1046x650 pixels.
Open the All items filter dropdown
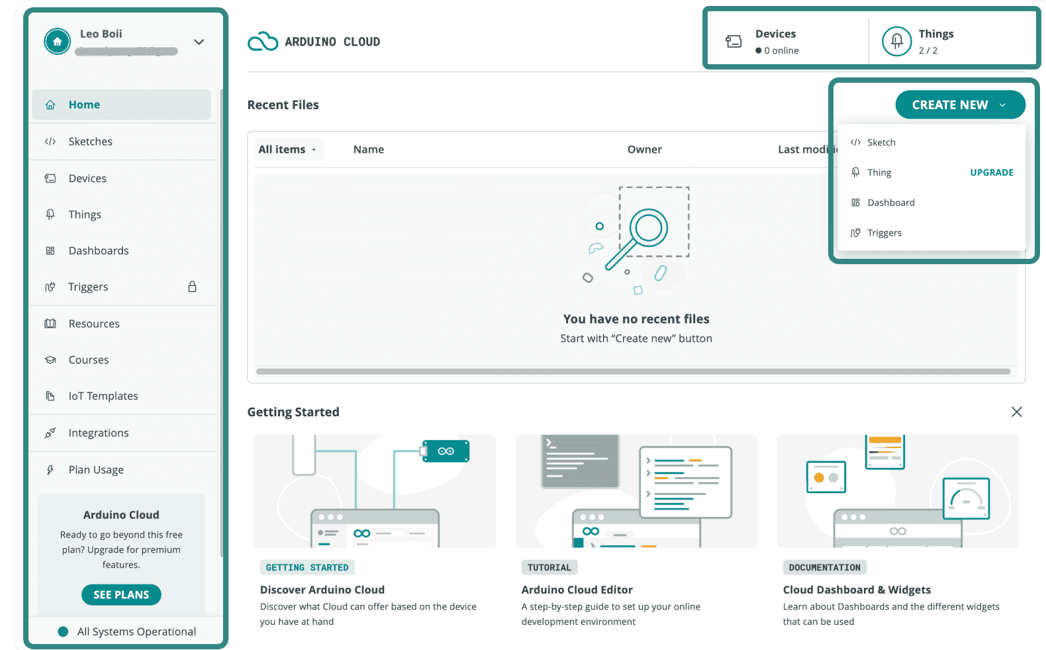coord(288,150)
